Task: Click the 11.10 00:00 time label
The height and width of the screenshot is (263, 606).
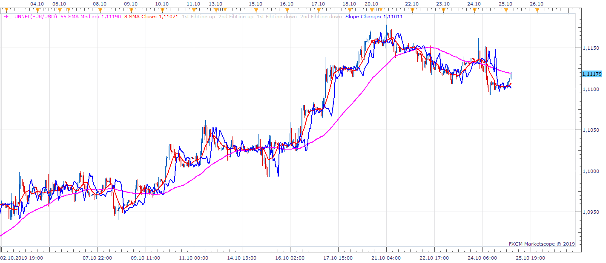Action: pyautogui.click(x=194, y=257)
